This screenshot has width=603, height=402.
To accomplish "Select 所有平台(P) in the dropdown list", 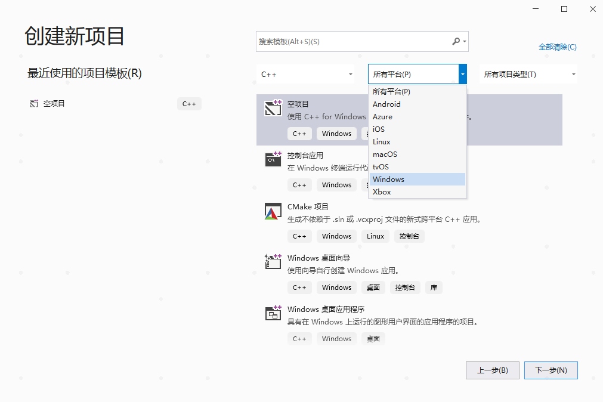I will pyautogui.click(x=418, y=92).
